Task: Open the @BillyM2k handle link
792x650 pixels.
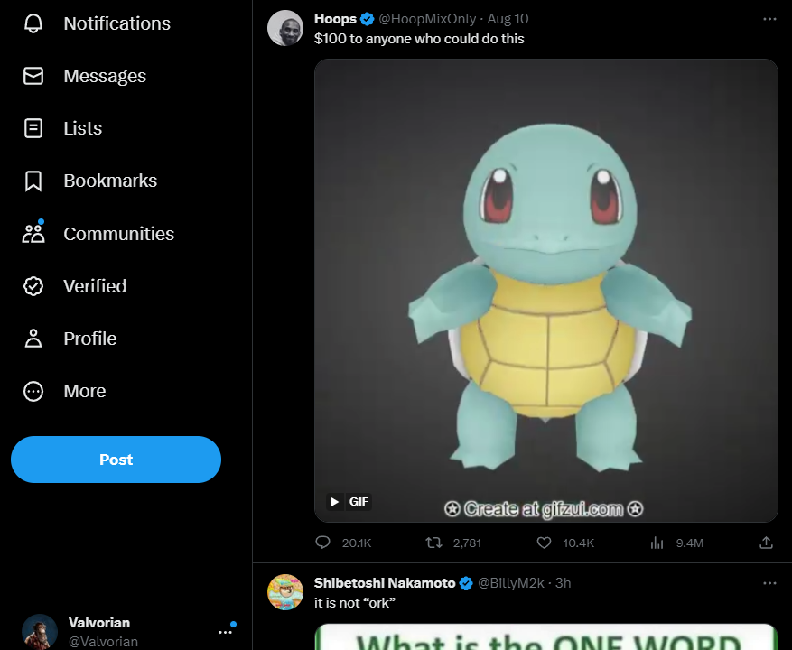Action: click(510, 583)
